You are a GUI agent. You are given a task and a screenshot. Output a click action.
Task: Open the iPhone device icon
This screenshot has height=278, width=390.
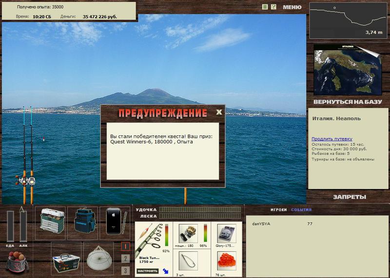click(115, 221)
